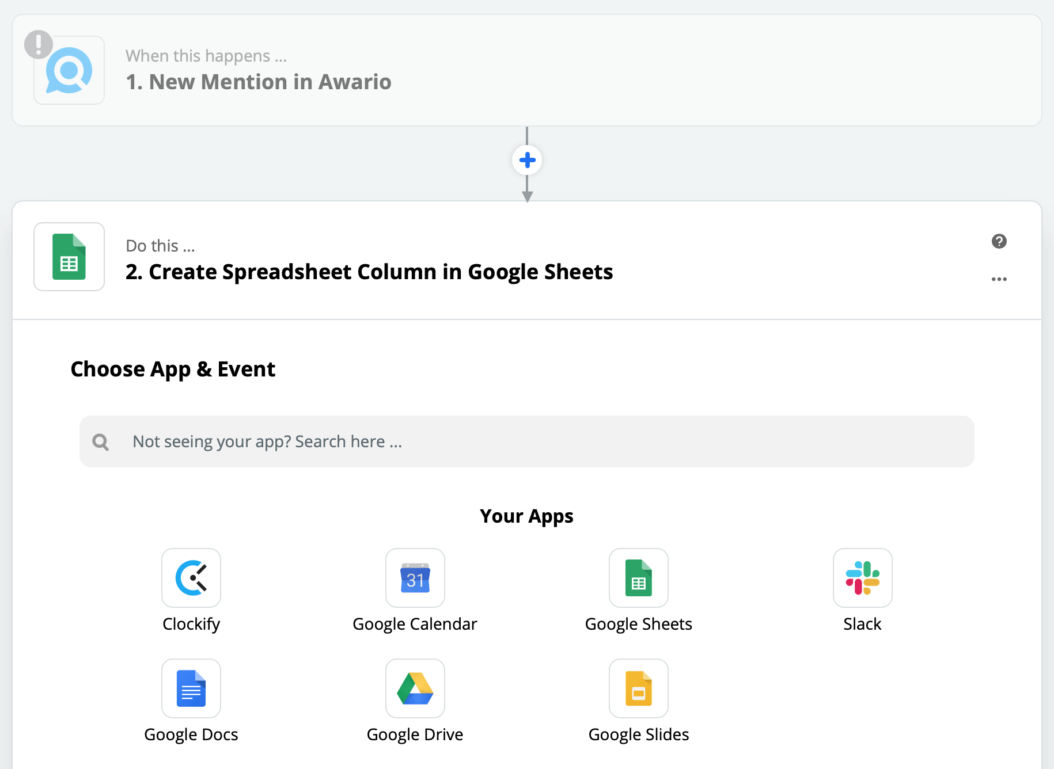Click the Awario trigger app icon
Screen dimensions: 1054x769
coord(69,70)
